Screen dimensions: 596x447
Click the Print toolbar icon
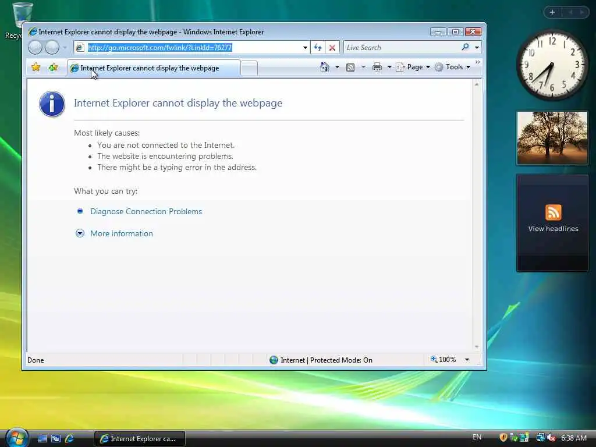click(x=377, y=68)
